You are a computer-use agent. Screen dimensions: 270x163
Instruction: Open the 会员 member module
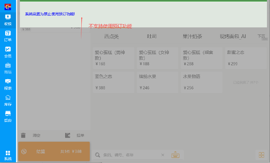click(8, 52)
